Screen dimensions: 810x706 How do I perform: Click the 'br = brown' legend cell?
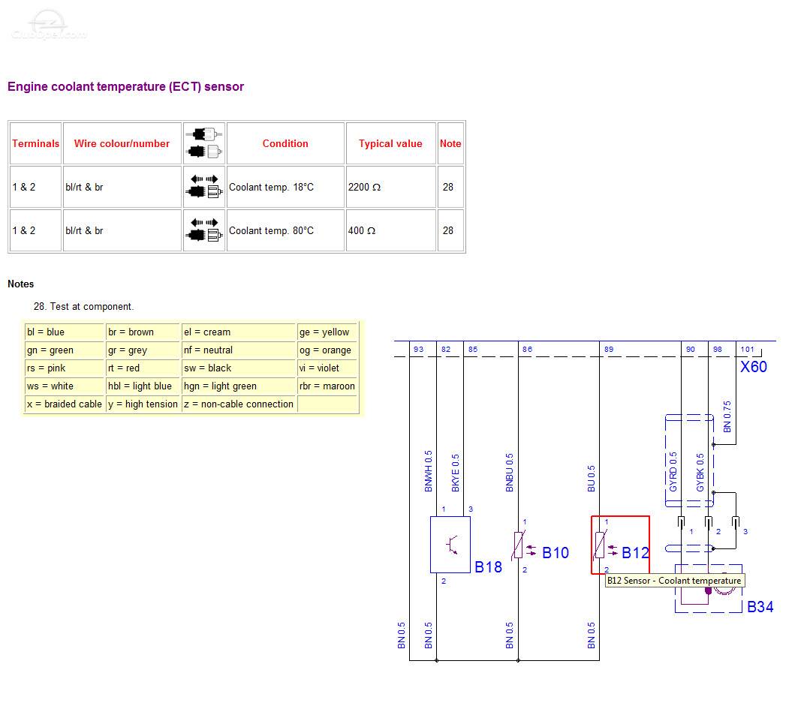143,332
